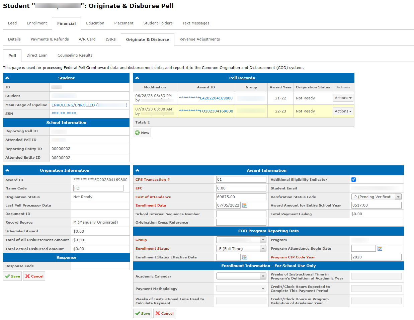Screen dimensions: 414x320
Task: Click the ENROLLING/ENROLLED pipeline stage link
Action: tap(89, 105)
